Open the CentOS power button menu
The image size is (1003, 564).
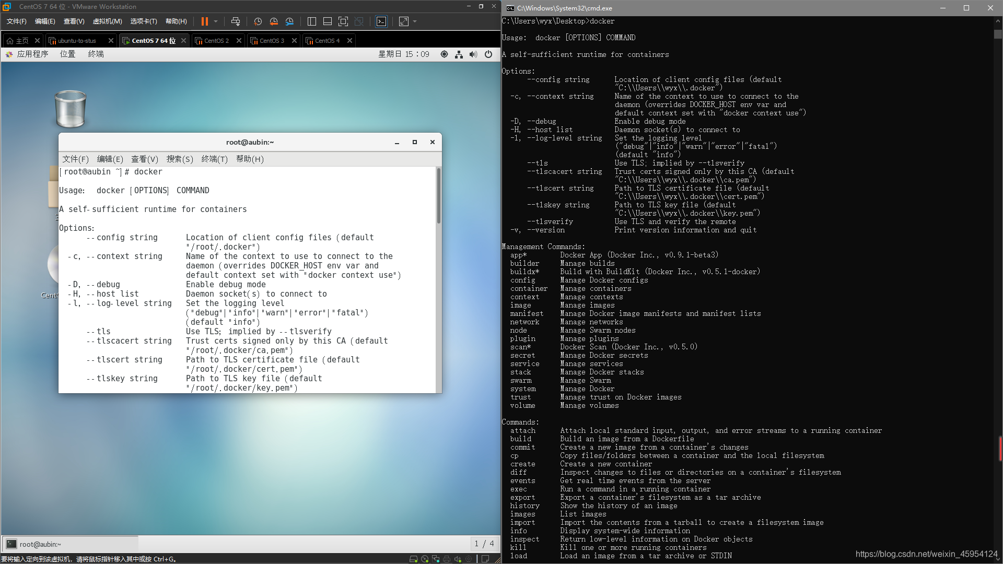click(488, 54)
